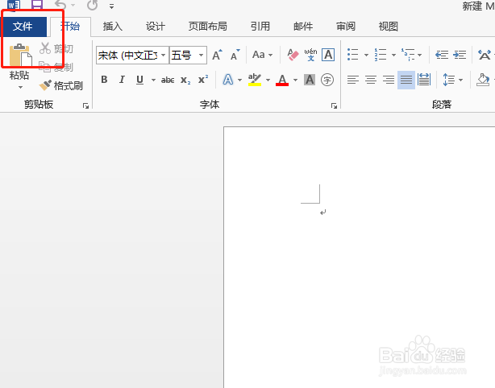
Task: Increase paragraph indent
Action: tap(460, 55)
